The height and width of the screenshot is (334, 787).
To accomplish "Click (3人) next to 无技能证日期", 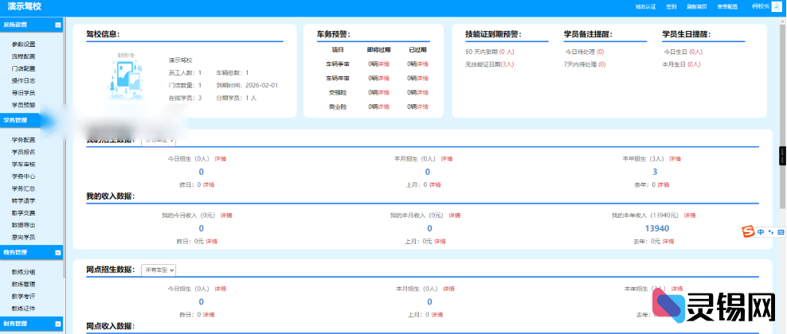I will [x=507, y=64].
